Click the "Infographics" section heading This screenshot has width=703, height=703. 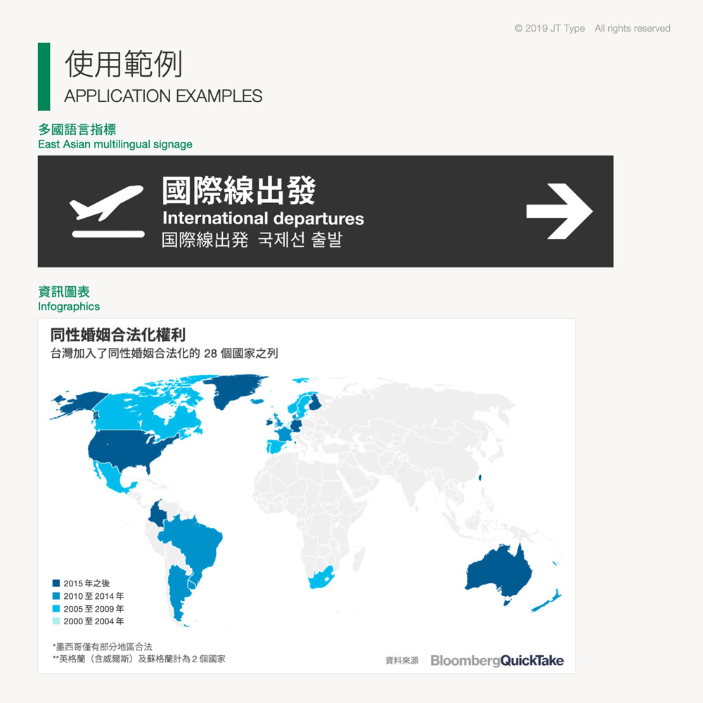click(69, 307)
